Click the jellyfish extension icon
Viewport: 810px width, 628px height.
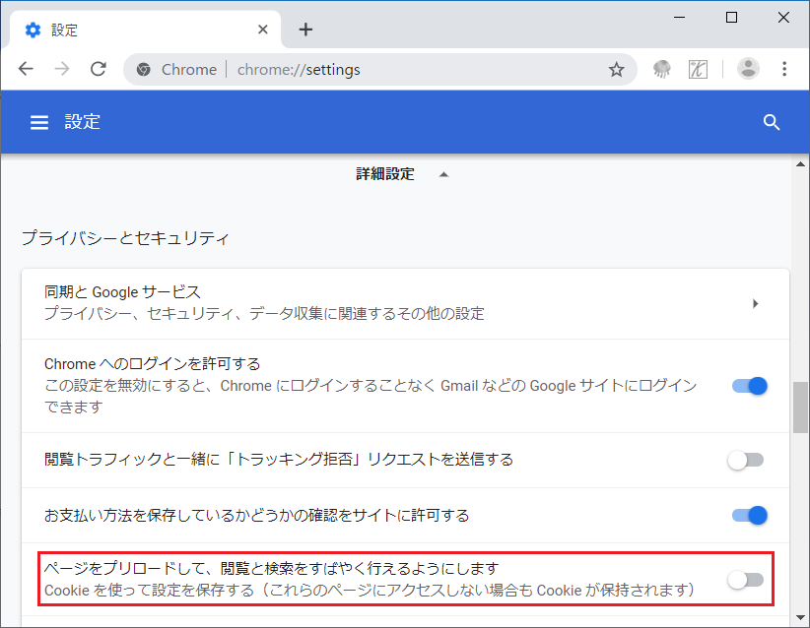(x=662, y=70)
